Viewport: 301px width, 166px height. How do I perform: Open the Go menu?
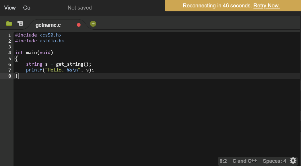click(x=27, y=8)
